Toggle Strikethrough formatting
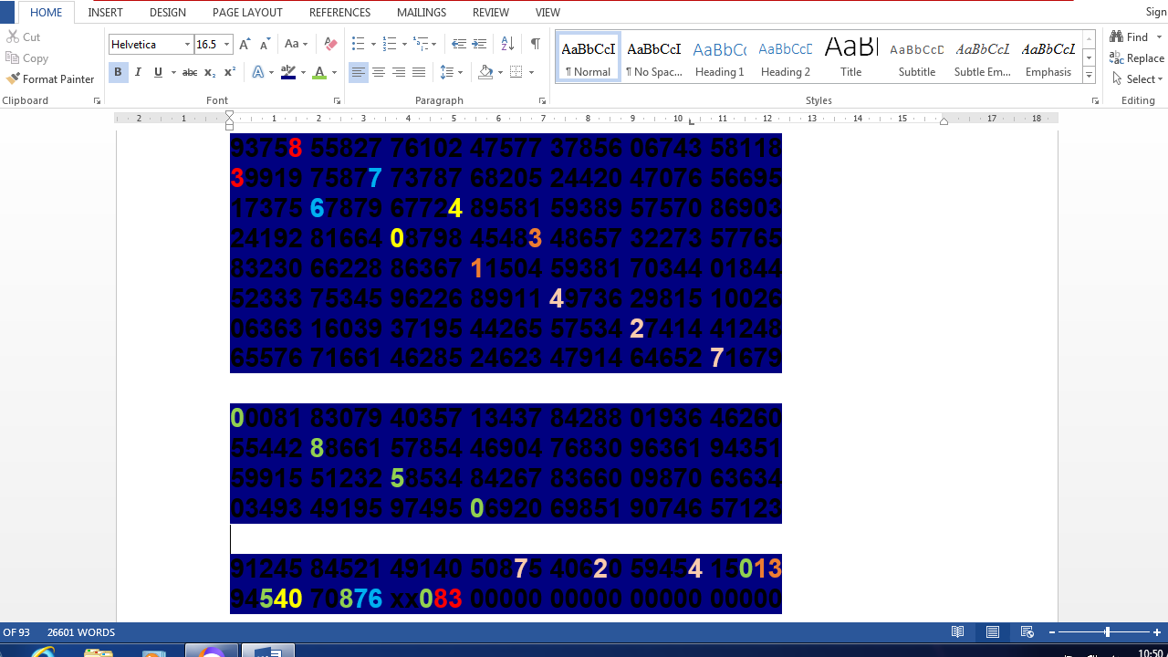The image size is (1168, 657). (189, 72)
